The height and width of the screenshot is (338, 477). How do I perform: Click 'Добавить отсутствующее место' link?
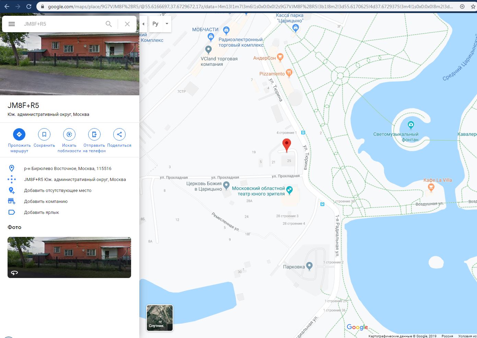(x=58, y=191)
